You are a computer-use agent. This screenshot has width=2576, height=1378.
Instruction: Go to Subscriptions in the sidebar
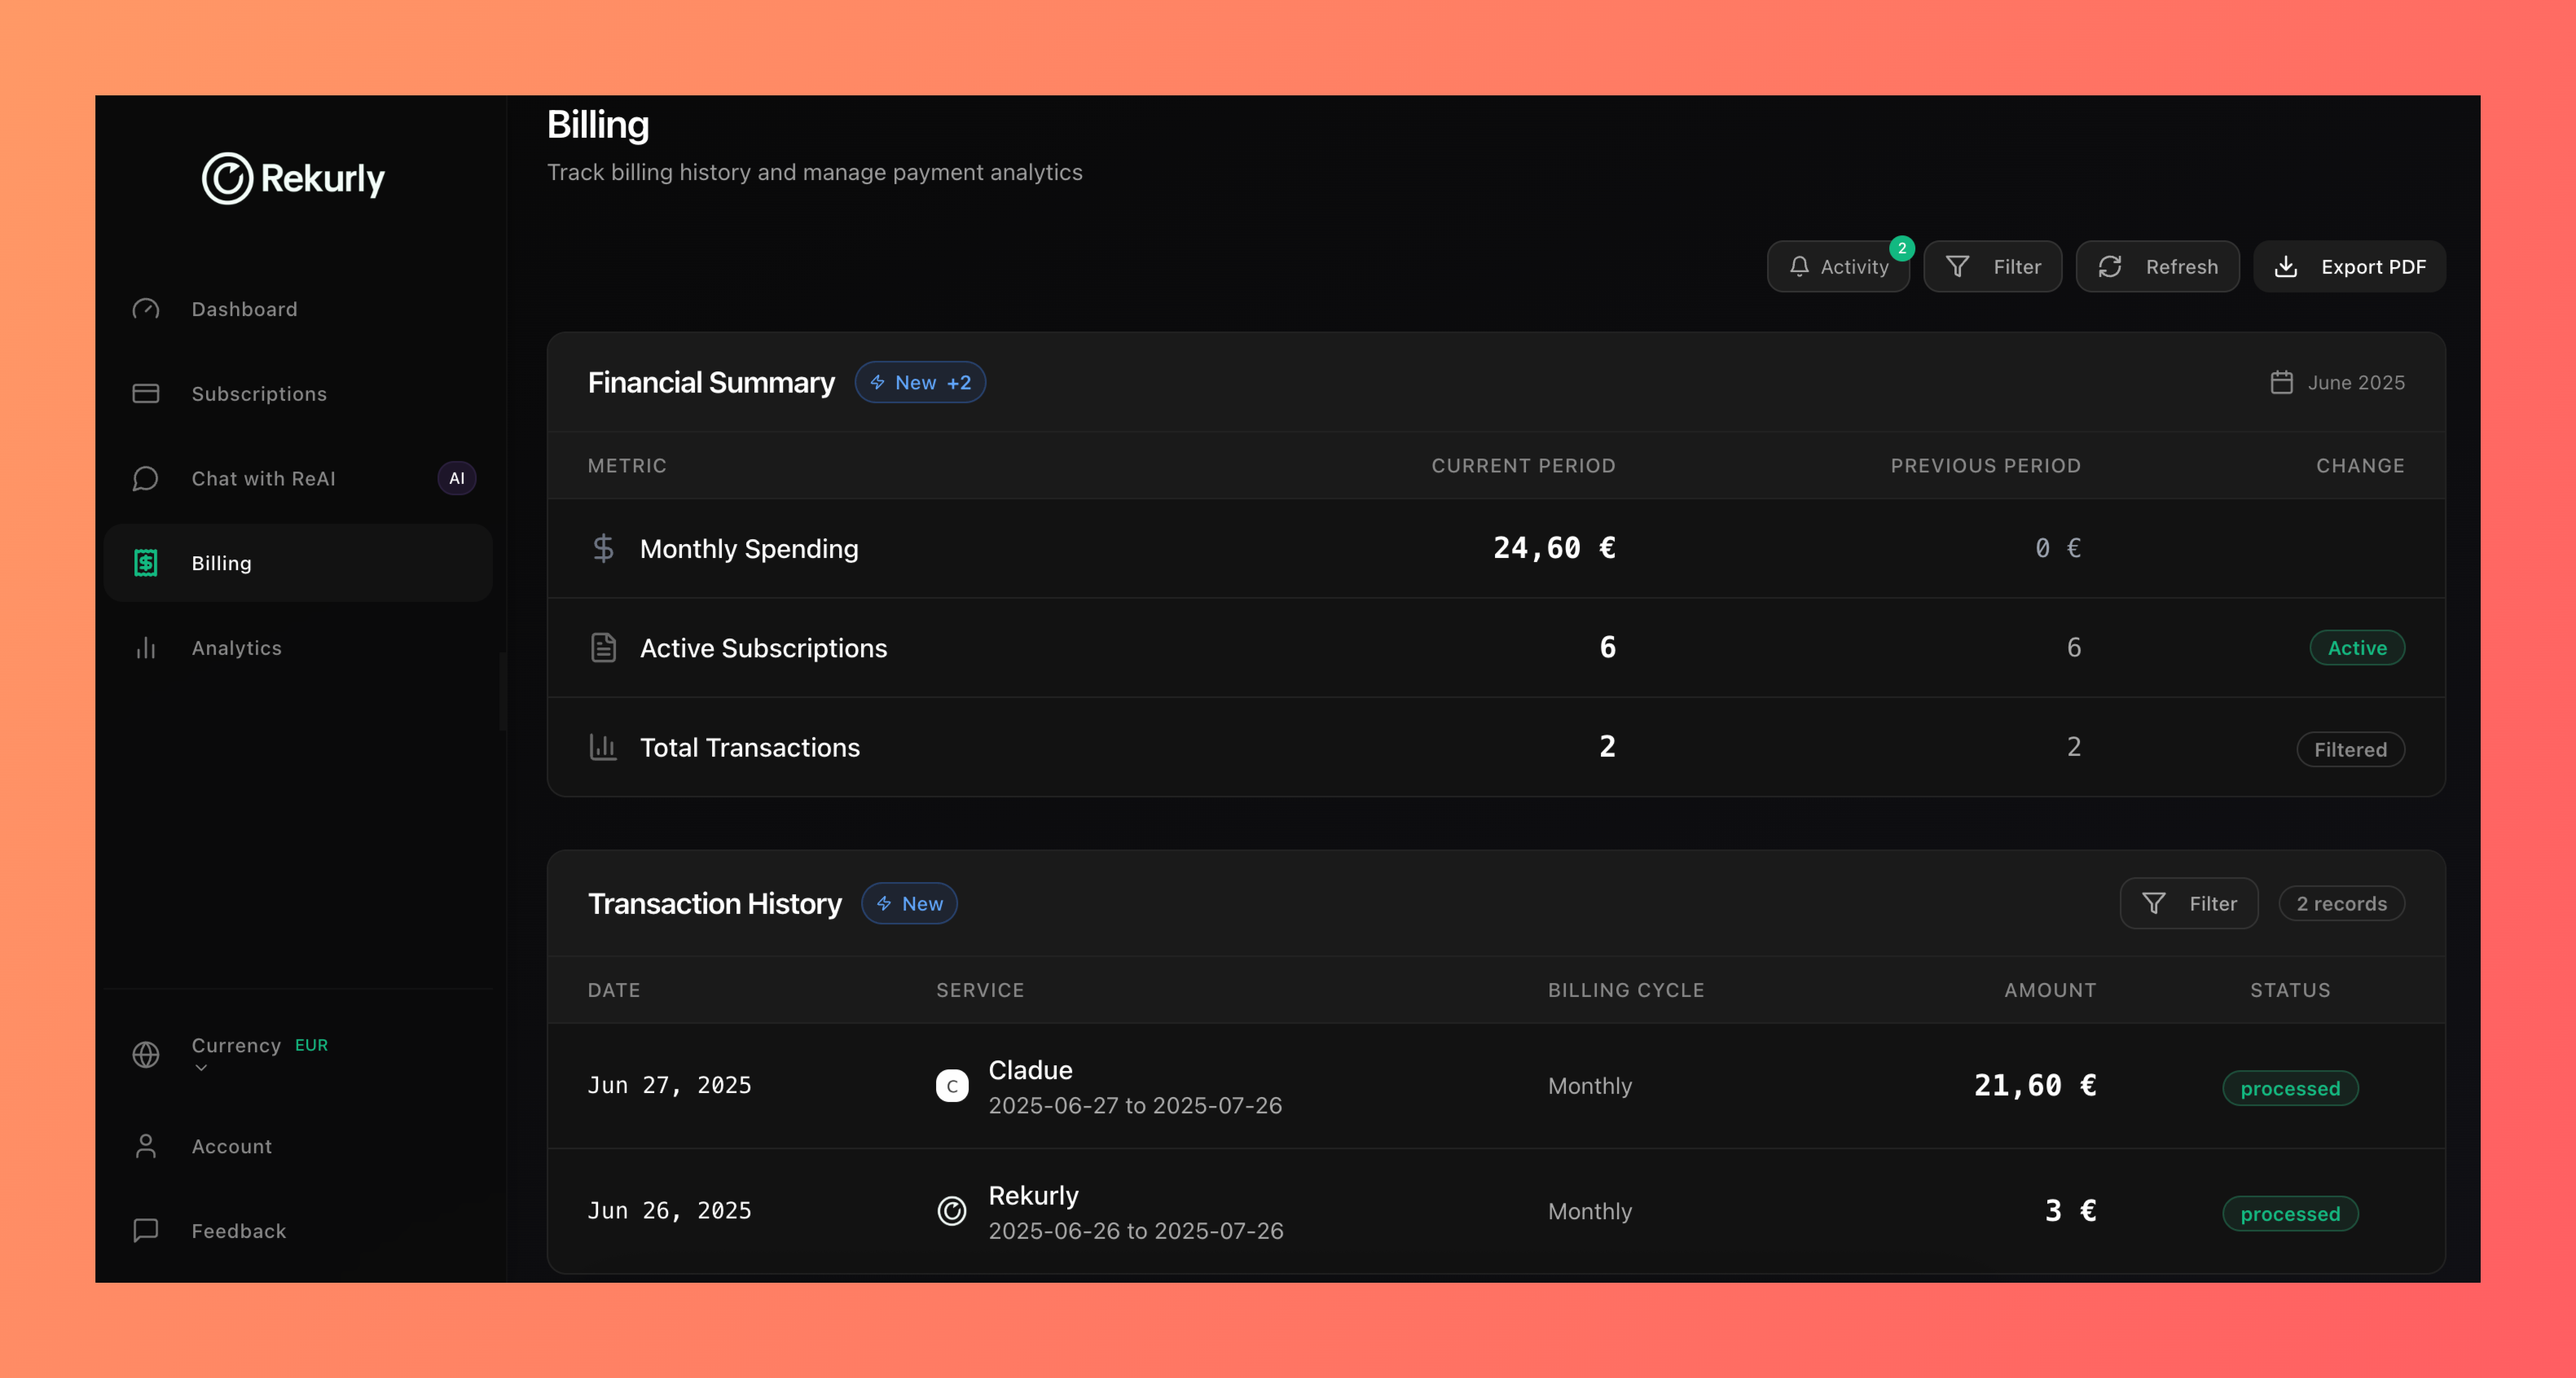point(297,394)
